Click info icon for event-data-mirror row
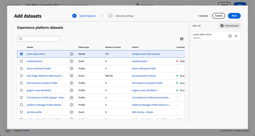255x136 pixels. (x=71, y=54)
